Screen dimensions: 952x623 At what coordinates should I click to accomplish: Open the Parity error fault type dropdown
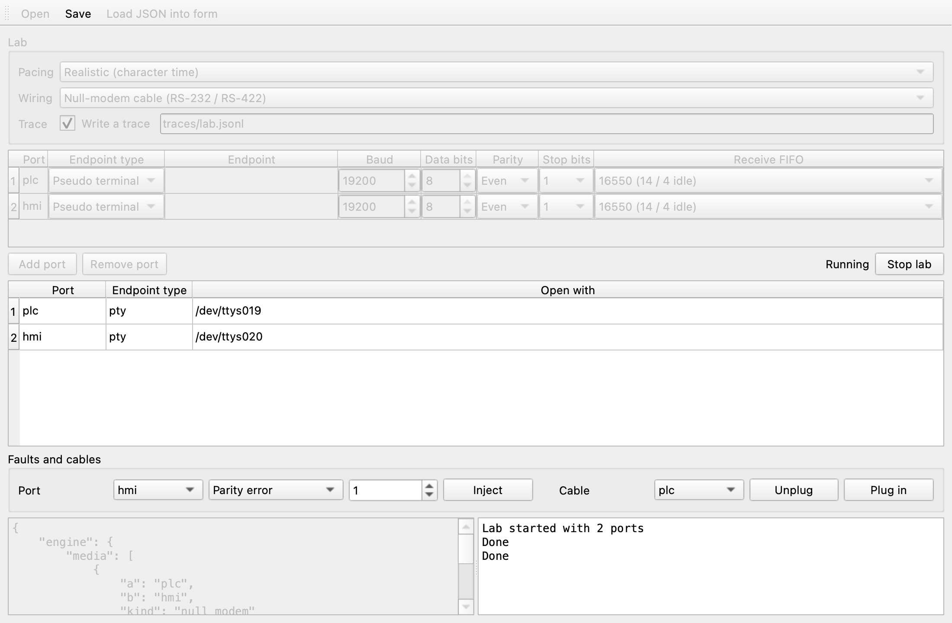click(276, 490)
